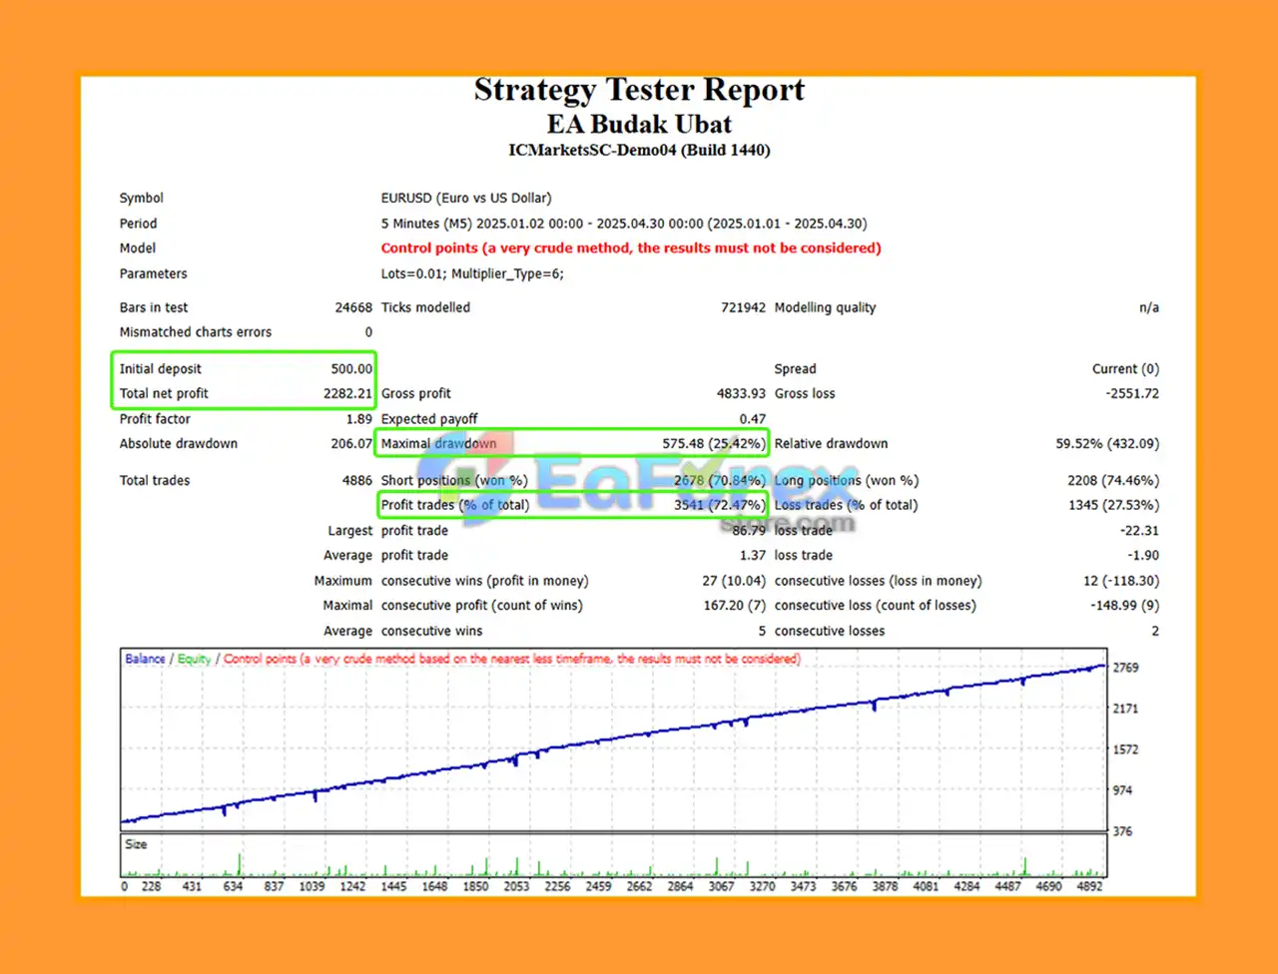Click the Maximal drawdown value 575.48 (25.42%)

(714, 443)
